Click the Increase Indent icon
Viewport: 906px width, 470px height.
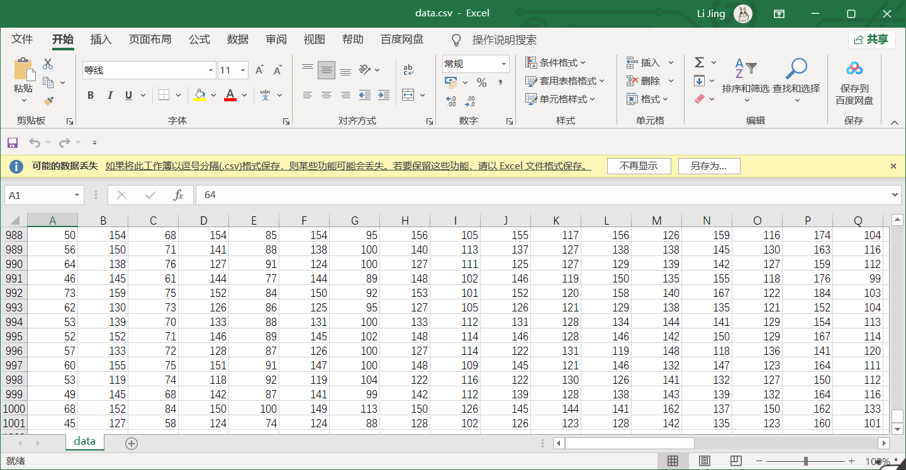click(x=383, y=95)
